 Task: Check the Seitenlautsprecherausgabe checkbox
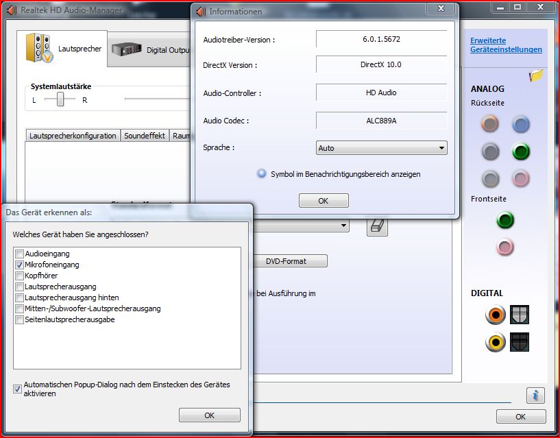[19, 319]
